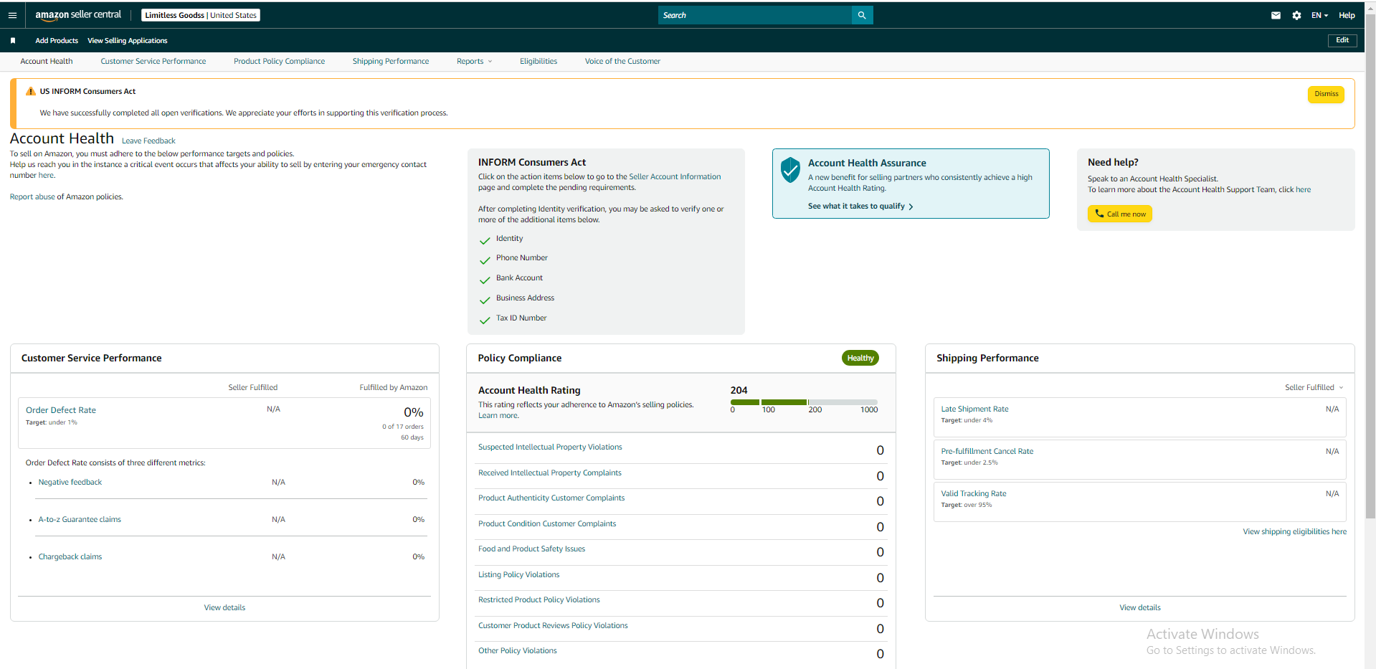Open Voice of the Customer tab
Viewport: 1376px width, 669px height.
click(x=622, y=62)
